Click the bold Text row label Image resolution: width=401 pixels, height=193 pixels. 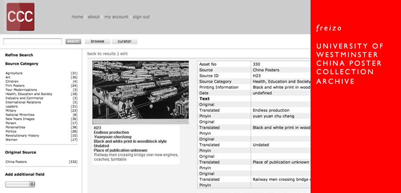[x=205, y=99]
